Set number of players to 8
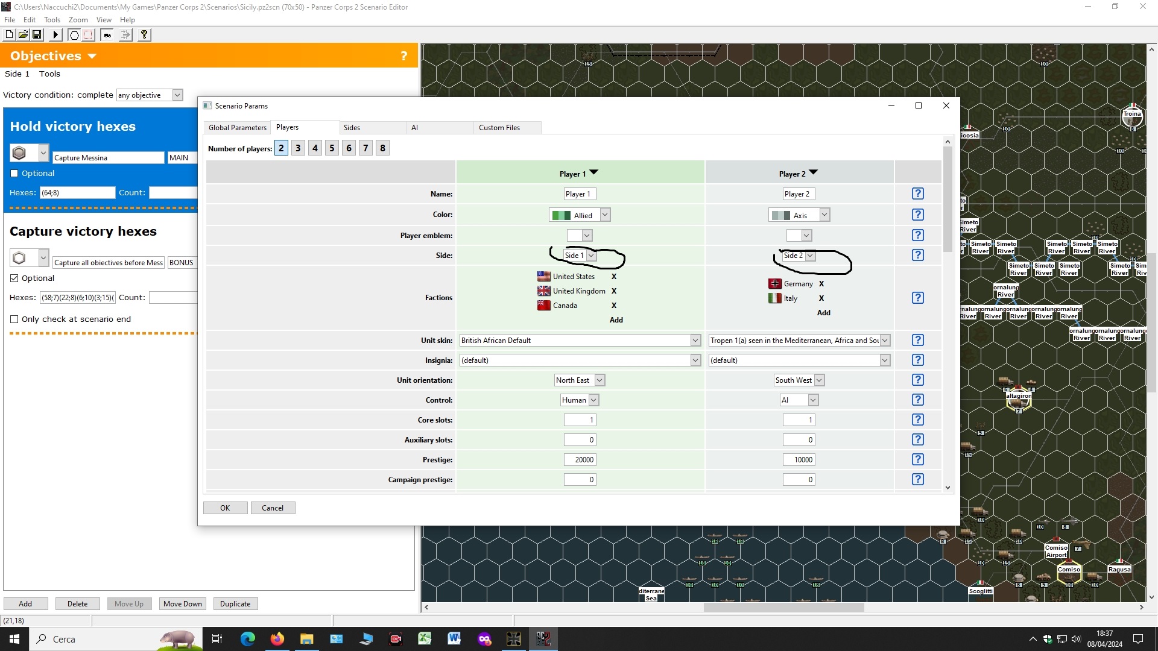 [382, 148]
